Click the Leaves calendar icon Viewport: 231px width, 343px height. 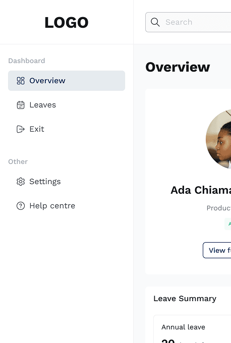click(x=21, y=105)
